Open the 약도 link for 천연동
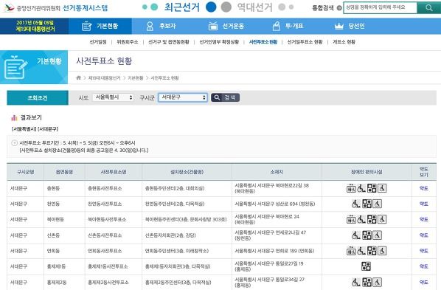 click(x=424, y=204)
